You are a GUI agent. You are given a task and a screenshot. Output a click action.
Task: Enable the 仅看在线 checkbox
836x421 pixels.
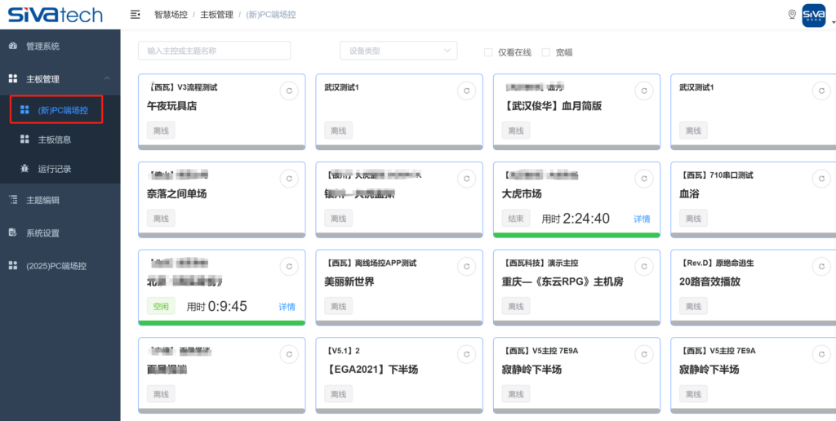tap(489, 52)
